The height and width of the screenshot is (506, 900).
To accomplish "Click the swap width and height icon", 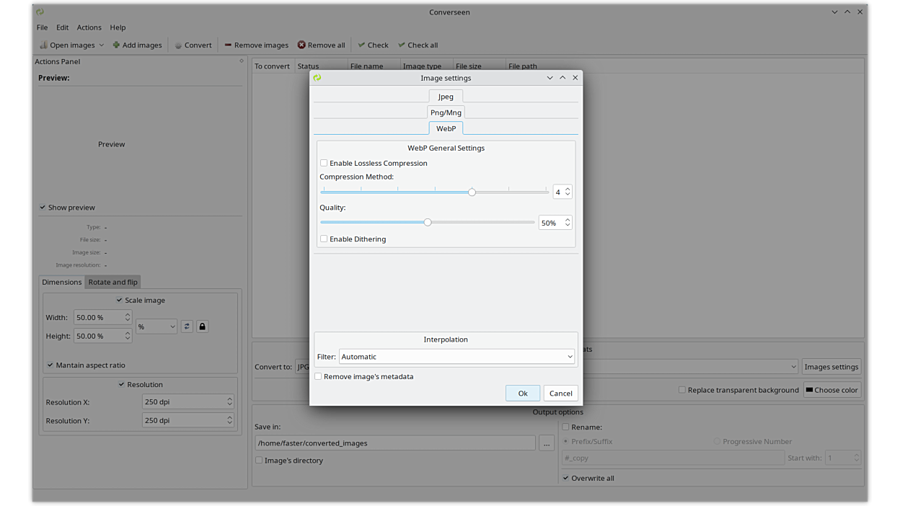I will [x=187, y=327].
